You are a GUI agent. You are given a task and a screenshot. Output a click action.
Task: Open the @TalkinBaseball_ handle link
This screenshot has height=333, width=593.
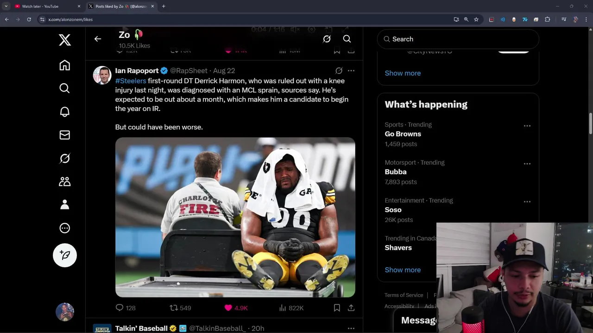pos(217,328)
